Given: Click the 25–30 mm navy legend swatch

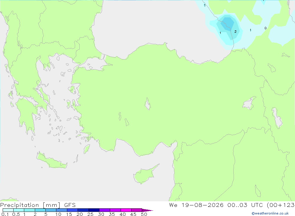Looking at the screenshot, I should click(94, 210).
